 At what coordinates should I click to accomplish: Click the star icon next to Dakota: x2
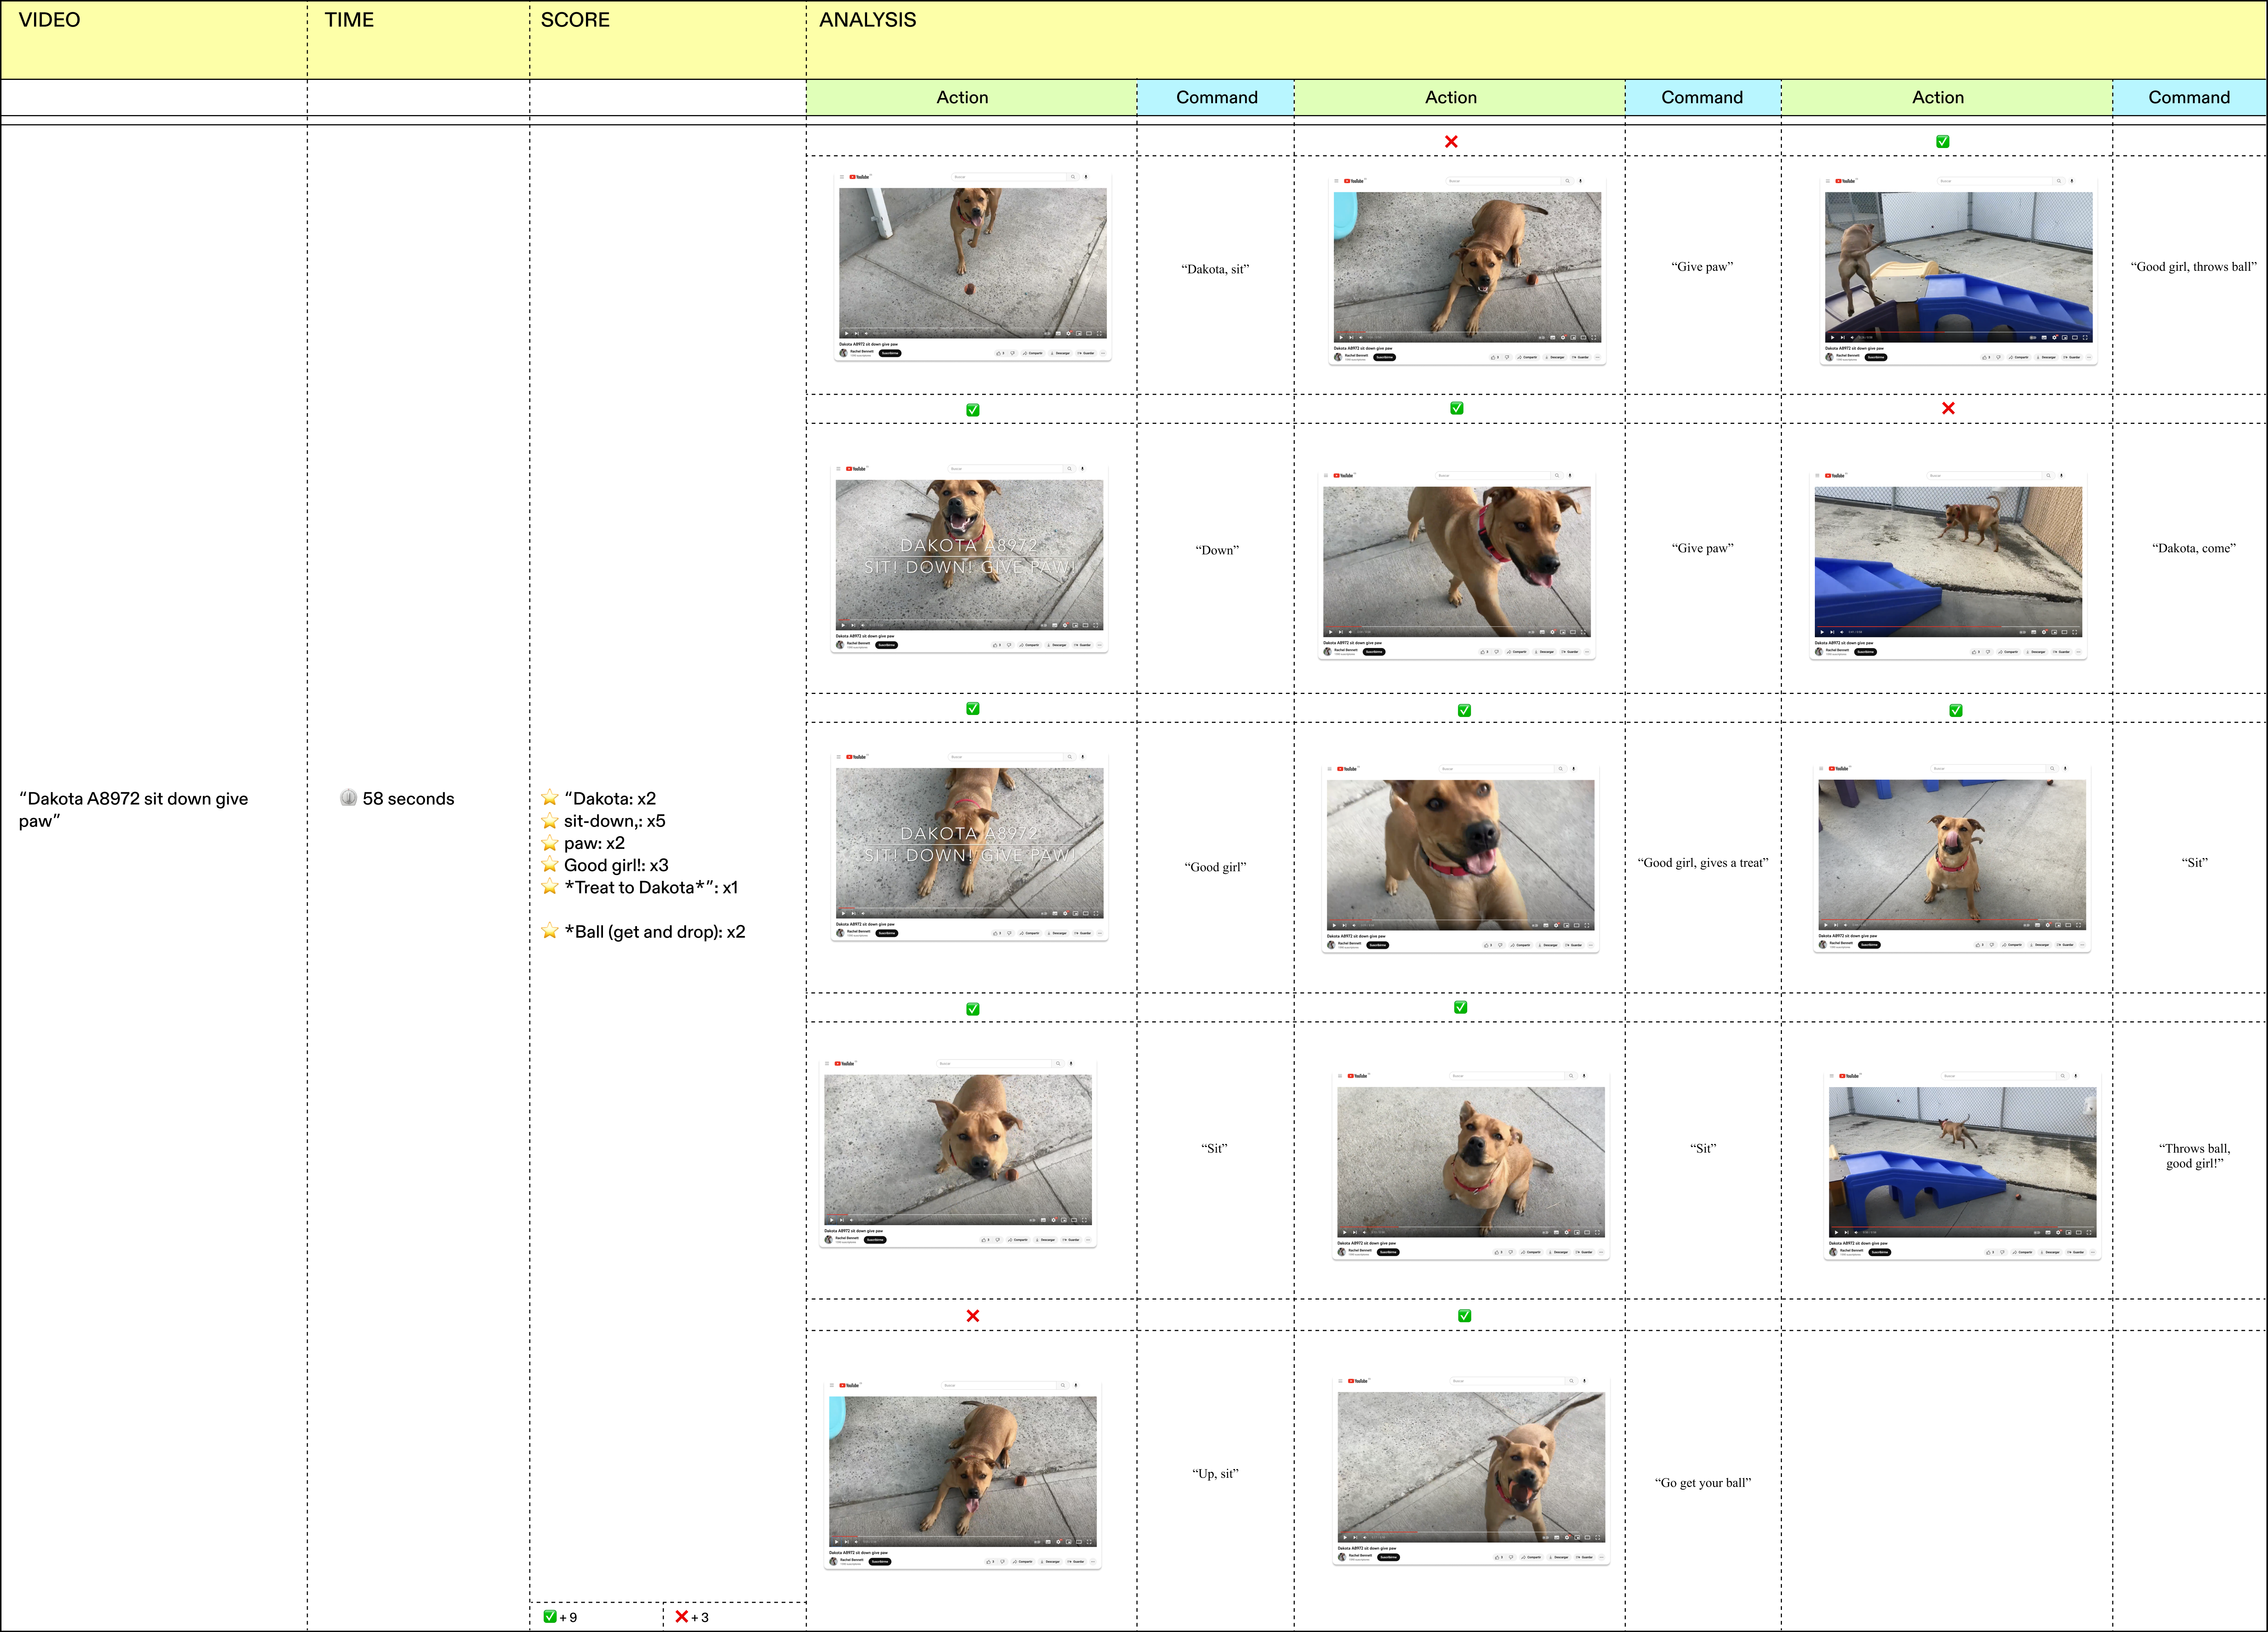549,798
